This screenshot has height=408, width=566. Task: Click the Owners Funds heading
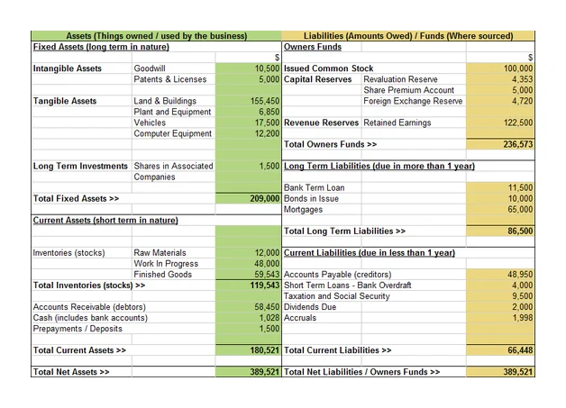pos(313,47)
